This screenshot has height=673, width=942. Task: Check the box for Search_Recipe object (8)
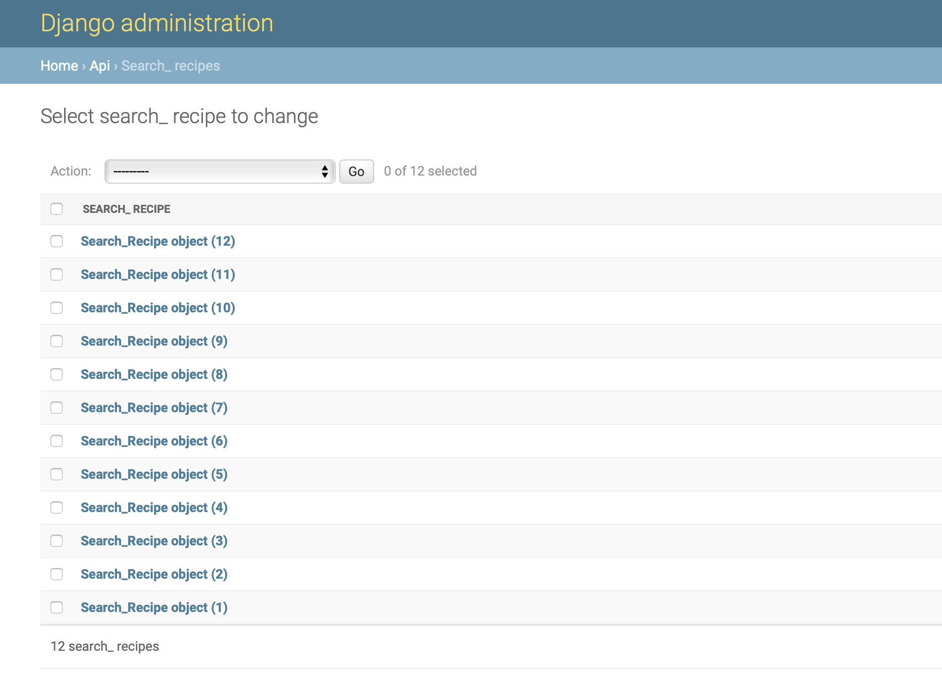point(57,374)
